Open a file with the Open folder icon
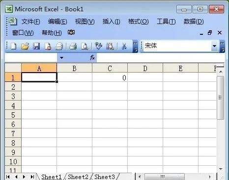Image resolution: width=229 pixels, height=180 pixels. point(25,46)
